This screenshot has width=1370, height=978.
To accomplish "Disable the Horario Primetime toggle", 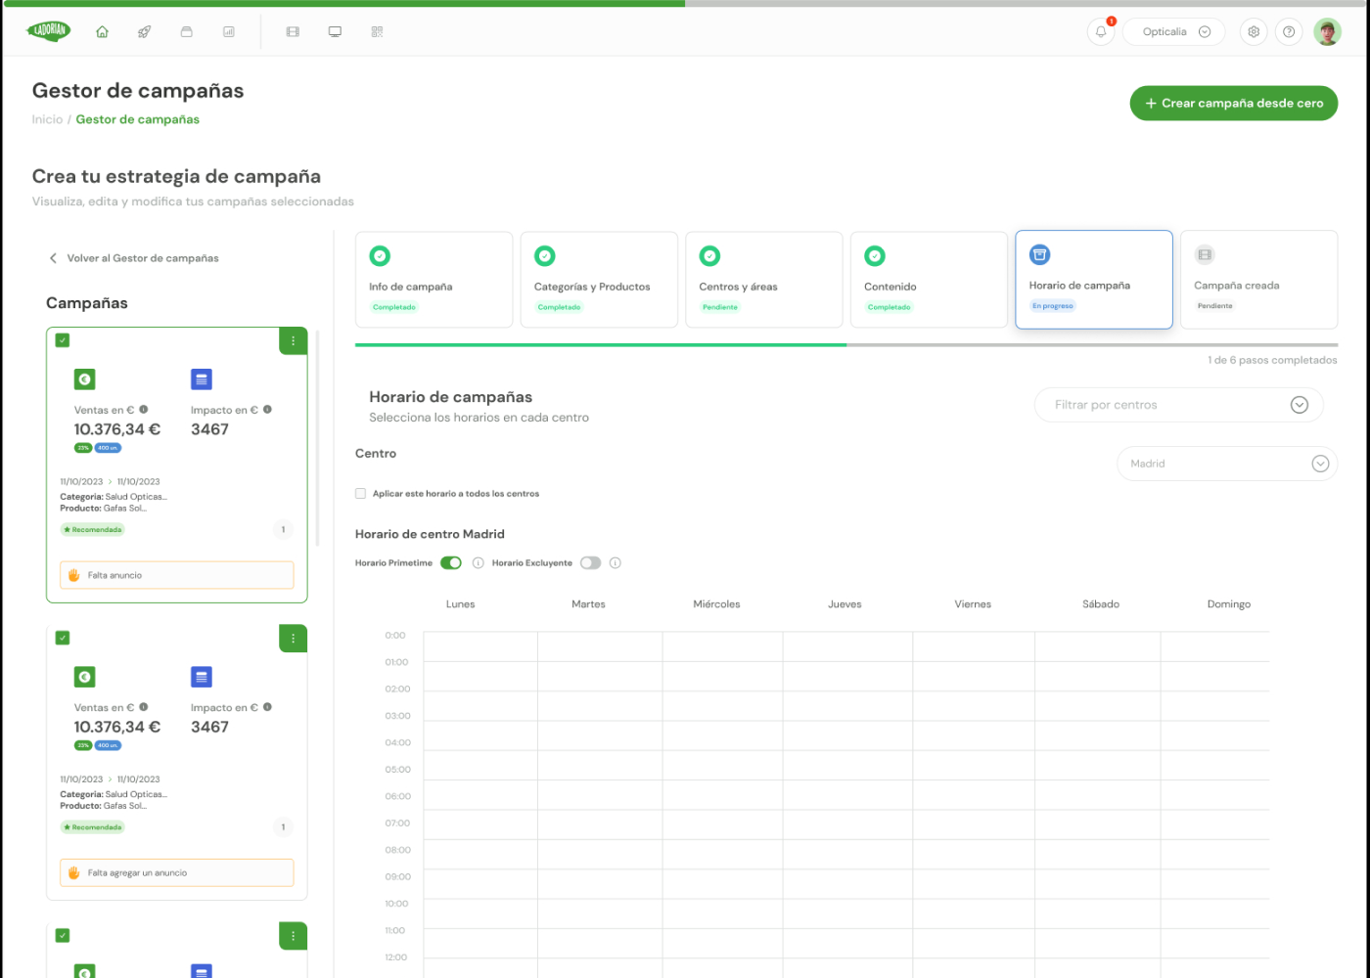I will tap(451, 563).
